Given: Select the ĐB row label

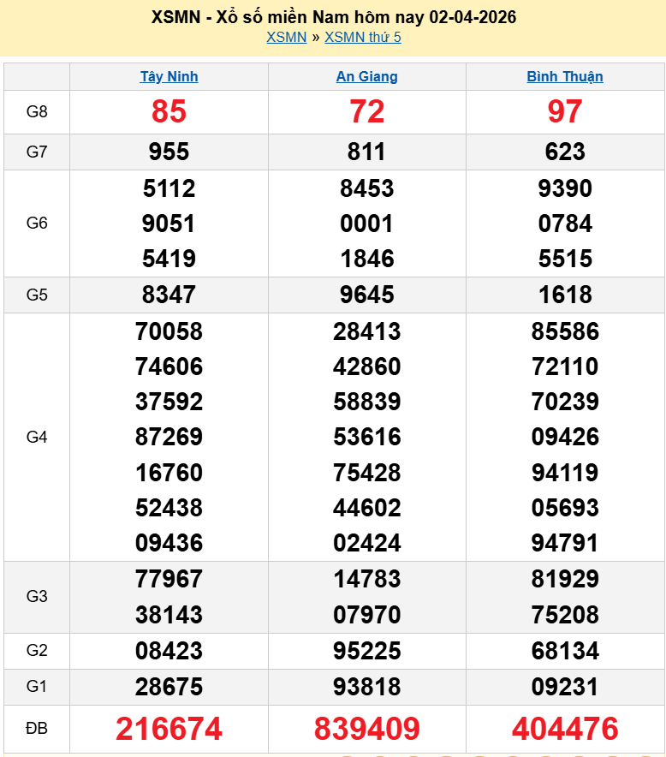Looking at the screenshot, I should [x=37, y=729].
